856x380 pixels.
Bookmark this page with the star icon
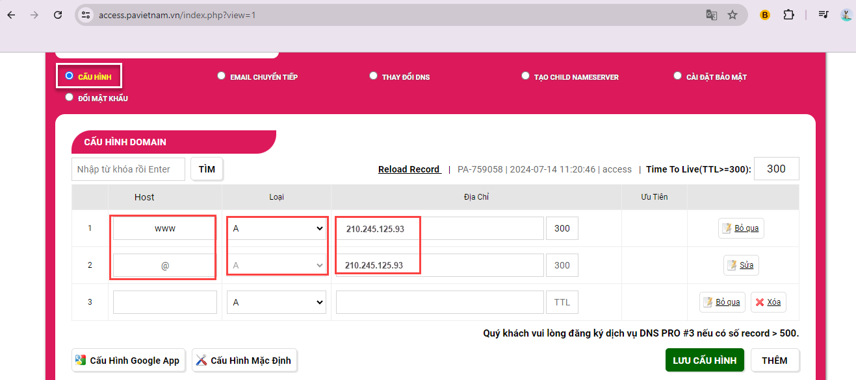pos(733,15)
